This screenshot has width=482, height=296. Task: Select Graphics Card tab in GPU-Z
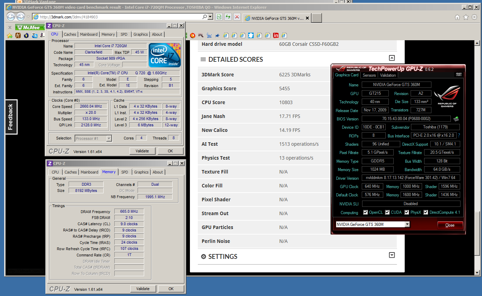347,75
